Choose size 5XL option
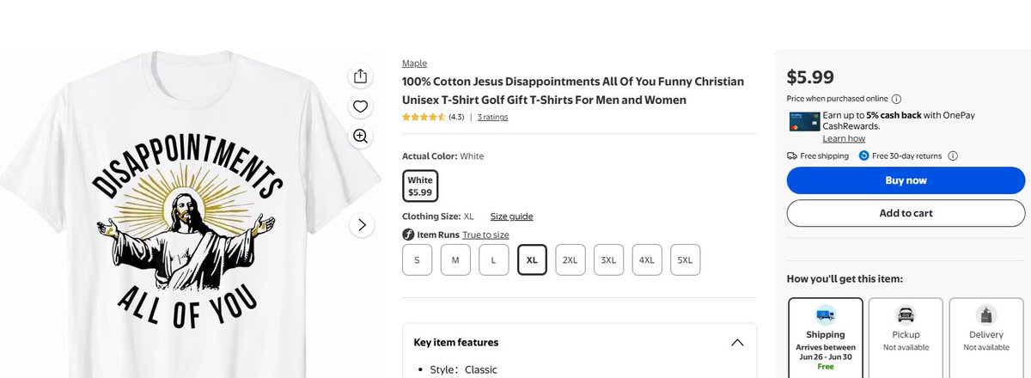Viewport: 1031px width, 378px height. click(685, 260)
